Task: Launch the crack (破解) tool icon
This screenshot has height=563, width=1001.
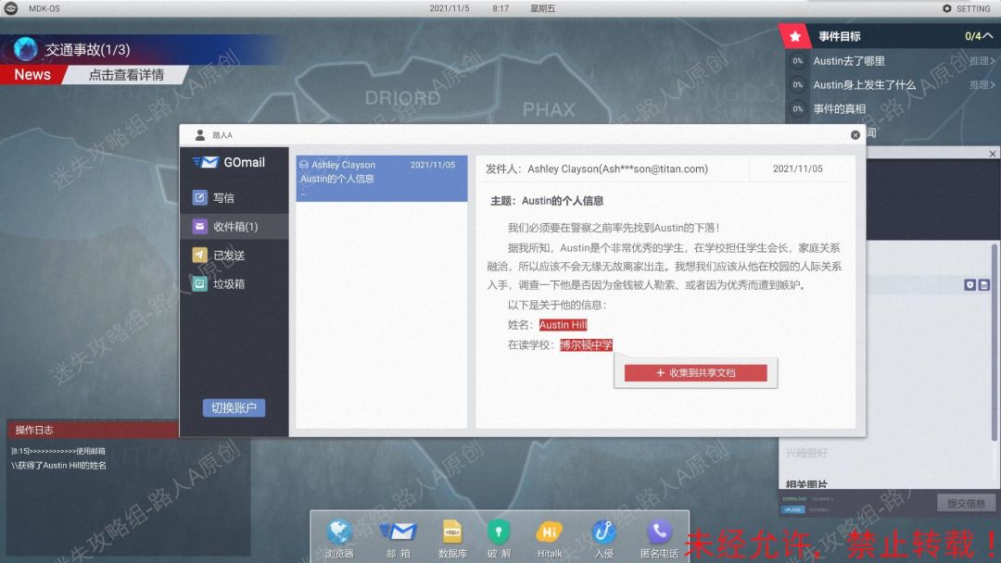Action: [x=499, y=532]
